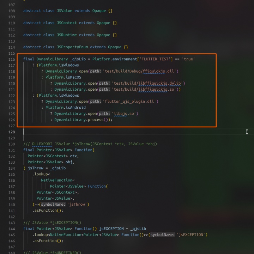
Task: Click the obj parameter on line 133
Action: (69, 162)
